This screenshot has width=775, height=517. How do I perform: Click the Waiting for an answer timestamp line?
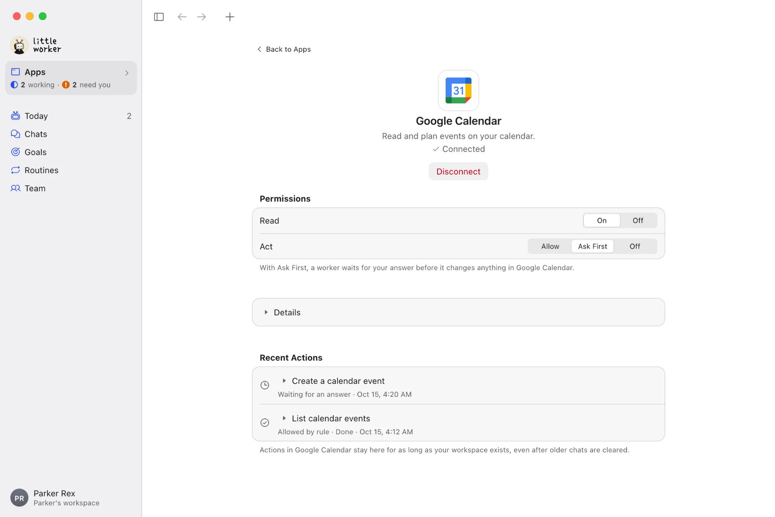[x=344, y=394]
